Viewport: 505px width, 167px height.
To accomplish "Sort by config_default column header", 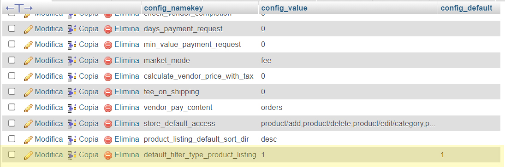I will 466,8.
